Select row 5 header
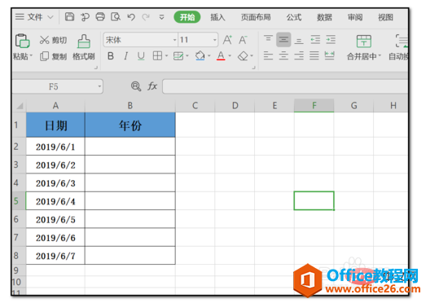426x303 pixels. coord(19,201)
